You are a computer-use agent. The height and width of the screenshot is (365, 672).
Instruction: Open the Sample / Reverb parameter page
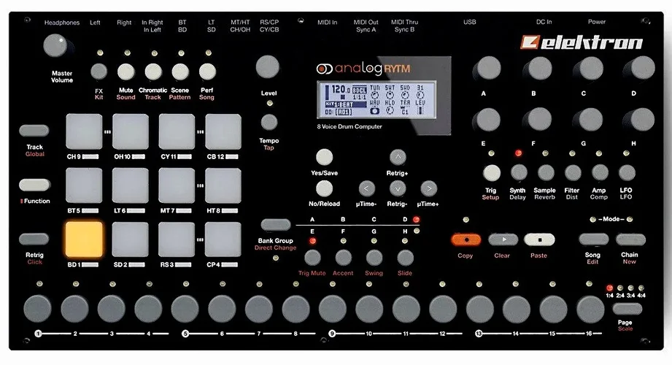tap(546, 173)
